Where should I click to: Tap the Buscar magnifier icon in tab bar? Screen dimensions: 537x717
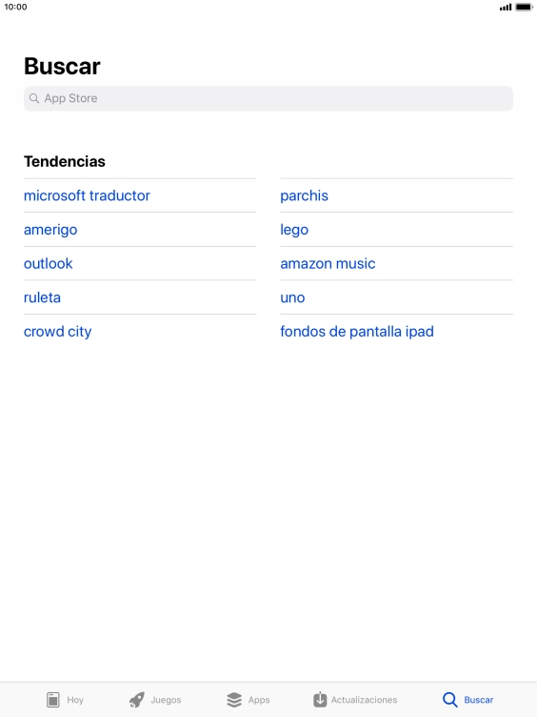point(449,700)
